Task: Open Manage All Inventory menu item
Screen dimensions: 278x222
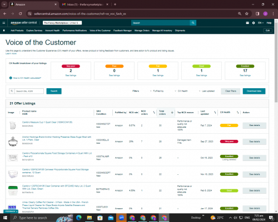Action: pos(162,31)
